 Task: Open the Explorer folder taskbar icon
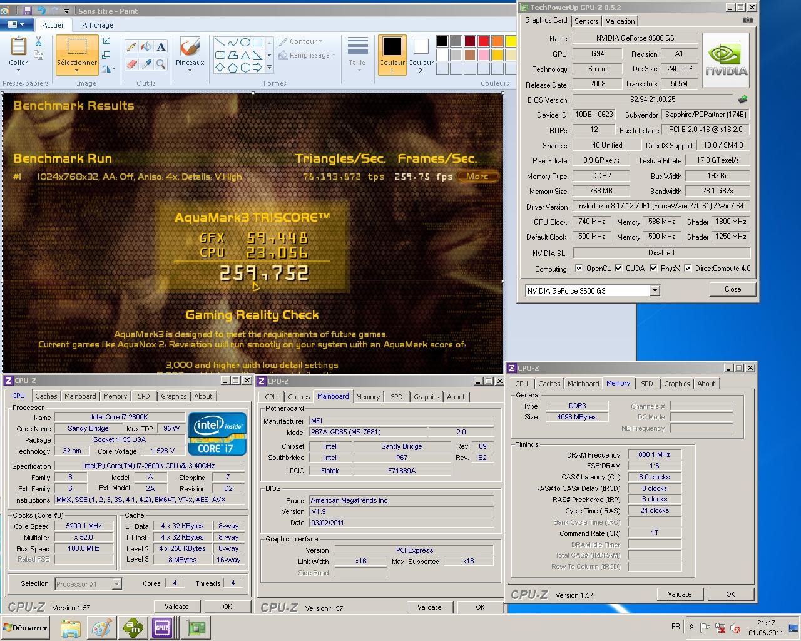pos(71,628)
